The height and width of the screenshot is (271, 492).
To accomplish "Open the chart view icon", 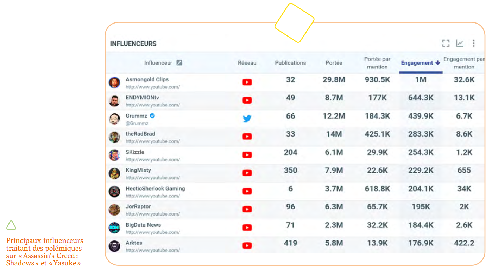I will 460,43.
